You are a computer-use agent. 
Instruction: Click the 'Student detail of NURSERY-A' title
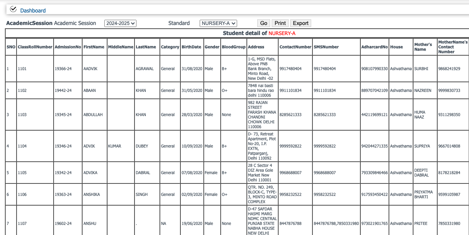[259, 33]
